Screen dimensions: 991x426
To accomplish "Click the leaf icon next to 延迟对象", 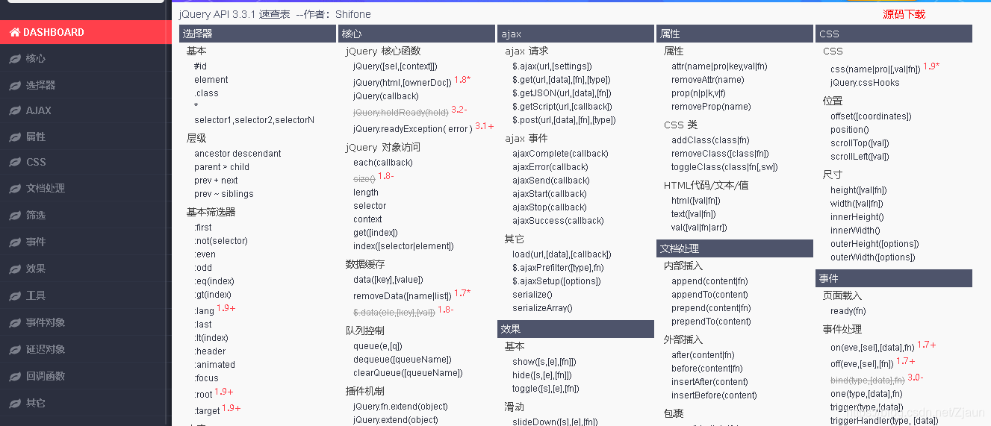I will [14, 349].
